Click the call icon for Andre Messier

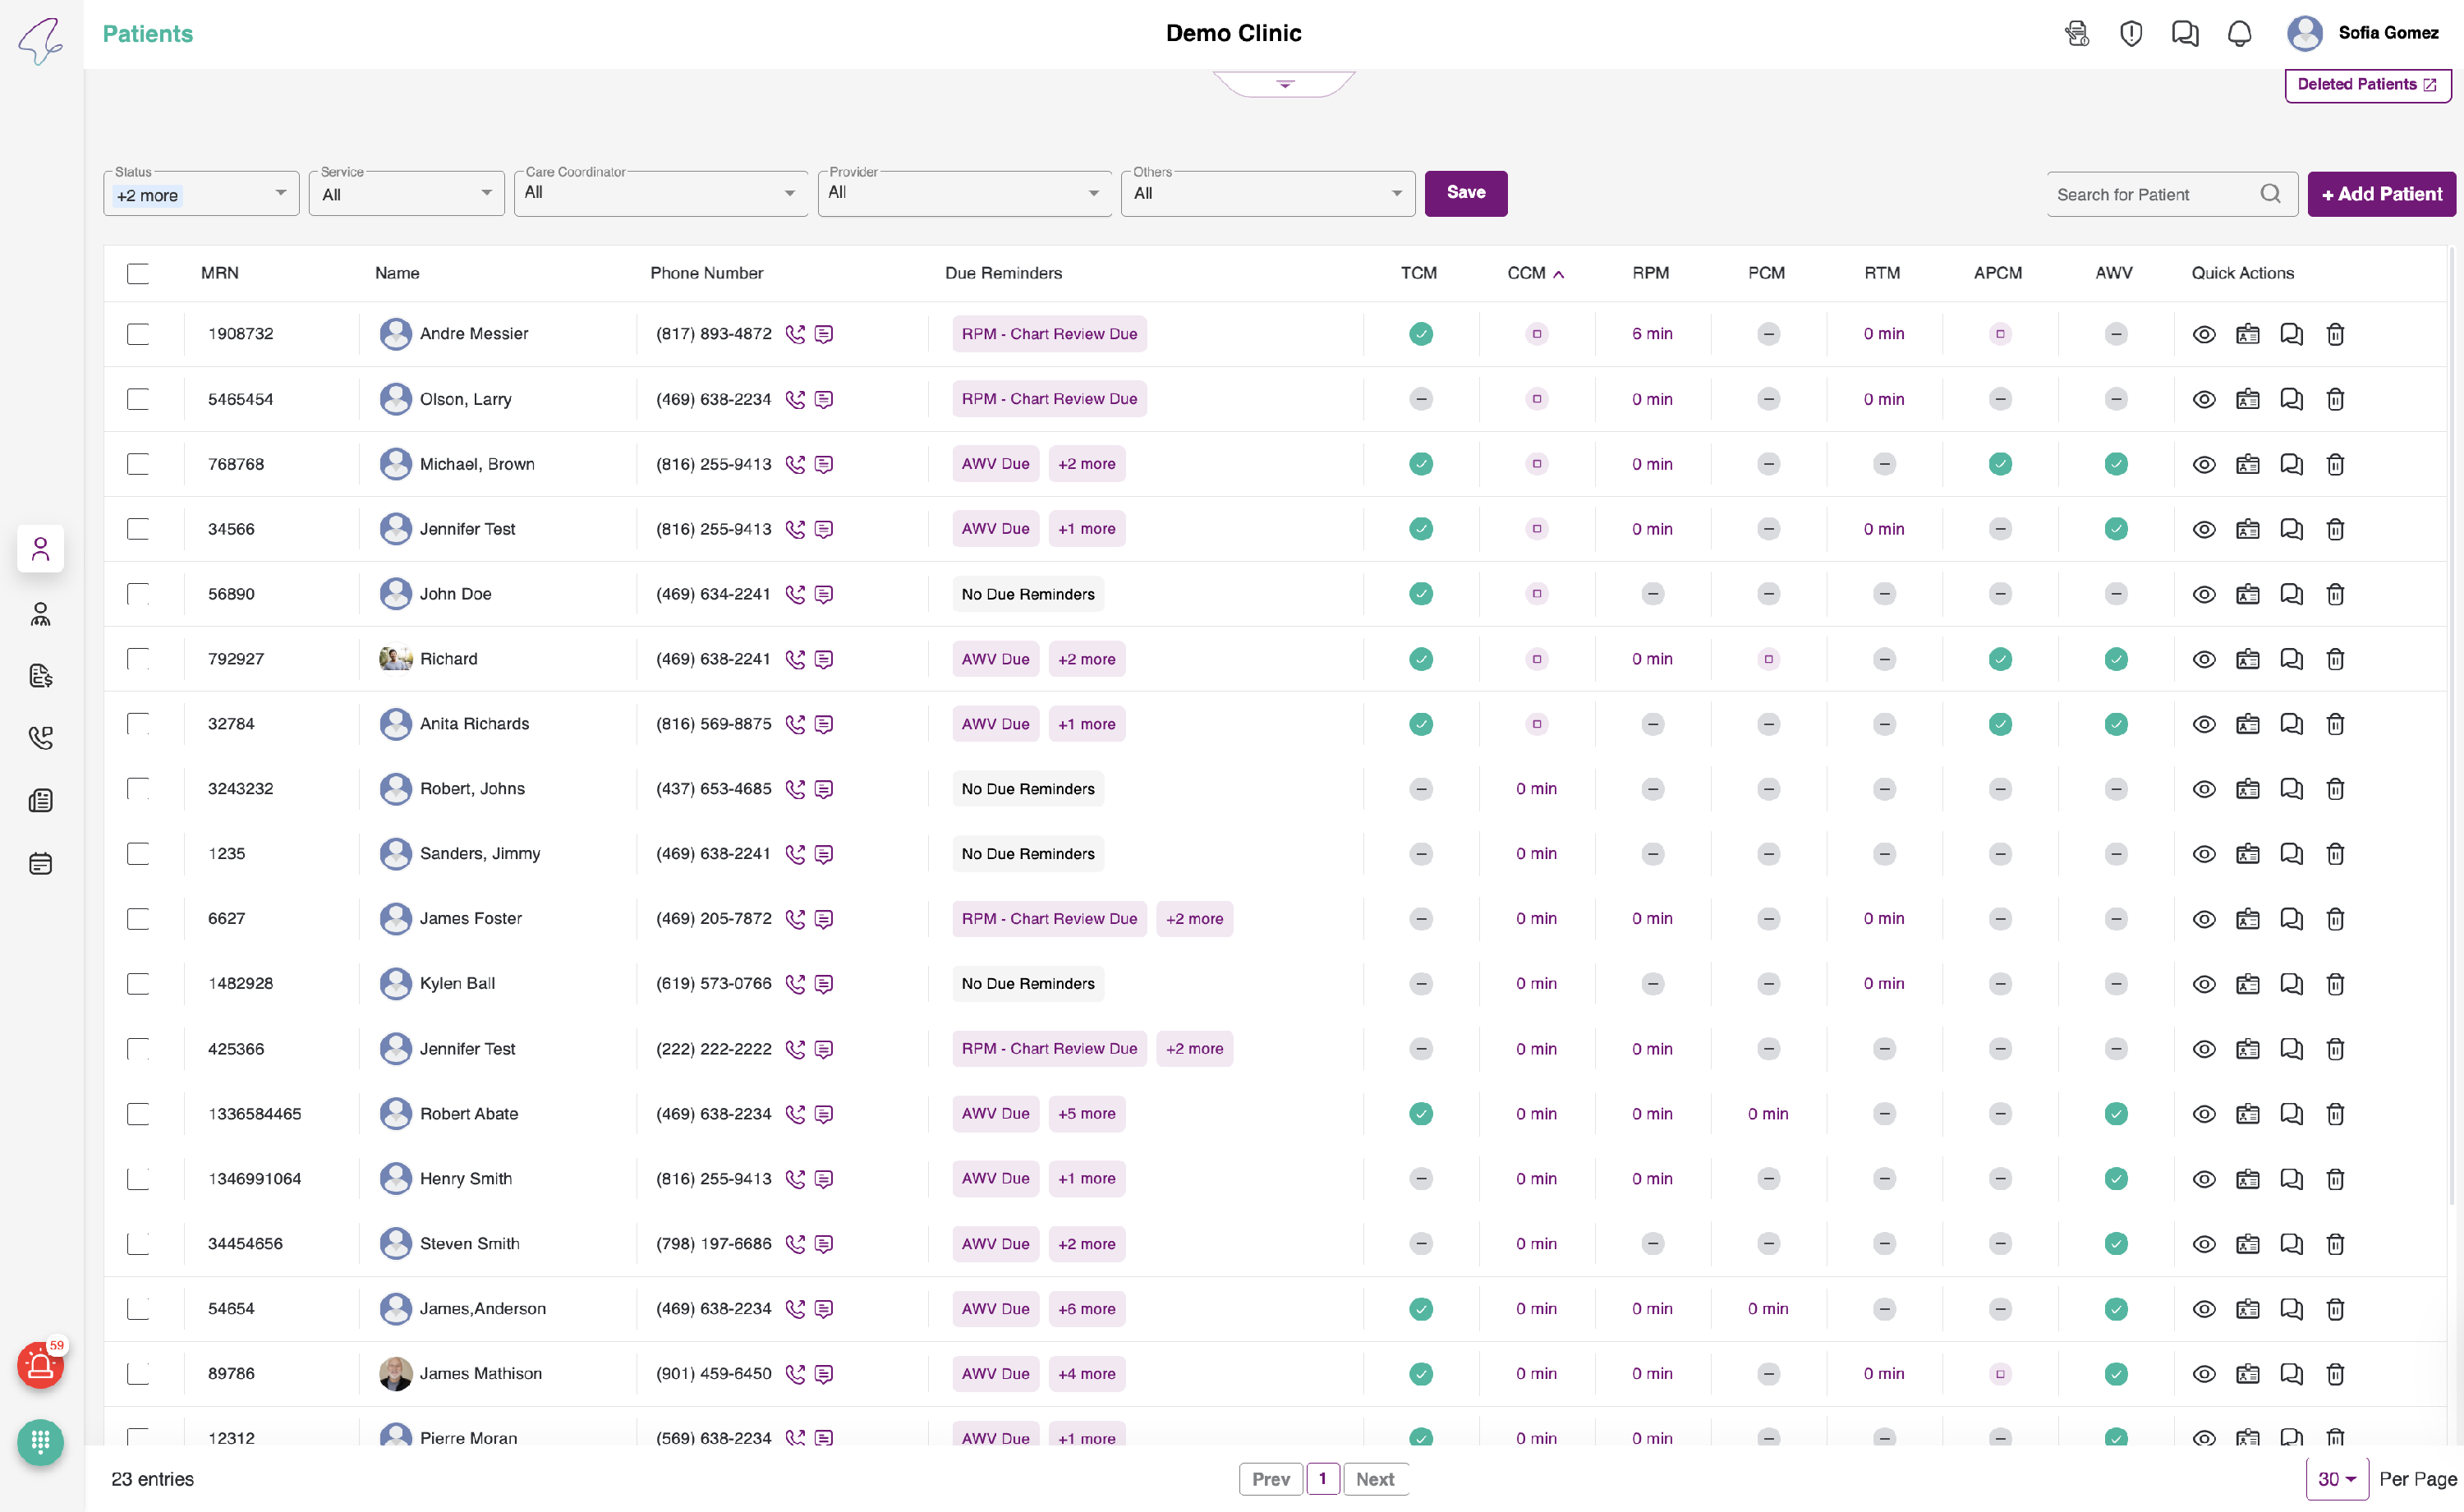tap(795, 334)
